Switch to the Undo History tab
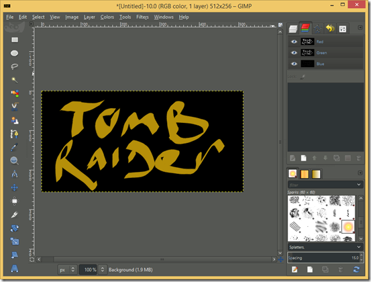The height and width of the screenshot is (282, 371). [x=330, y=29]
